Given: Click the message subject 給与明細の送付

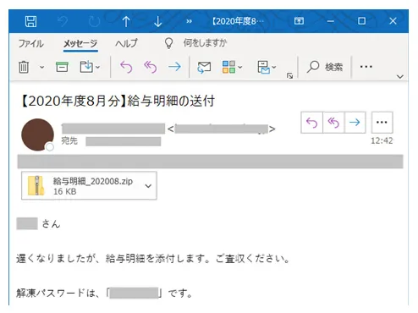Looking at the screenshot, I should point(171,101).
